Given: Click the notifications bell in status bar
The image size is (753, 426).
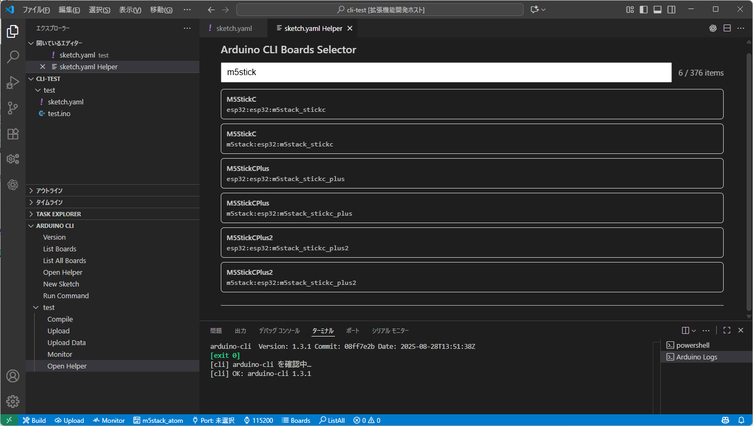Looking at the screenshot, I should [x=741, y=420].
